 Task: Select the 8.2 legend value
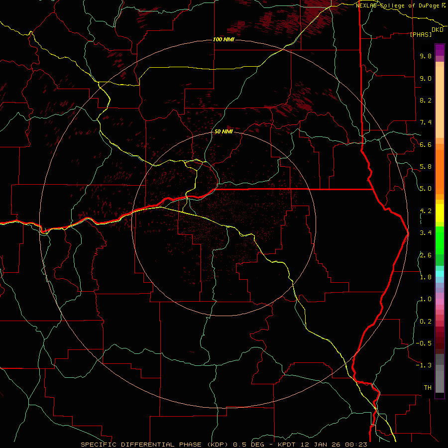pyautogui.click(x=426, y=100)
